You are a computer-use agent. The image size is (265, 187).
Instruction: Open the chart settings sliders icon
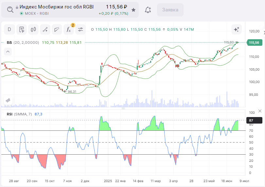[x=80, y=29]
